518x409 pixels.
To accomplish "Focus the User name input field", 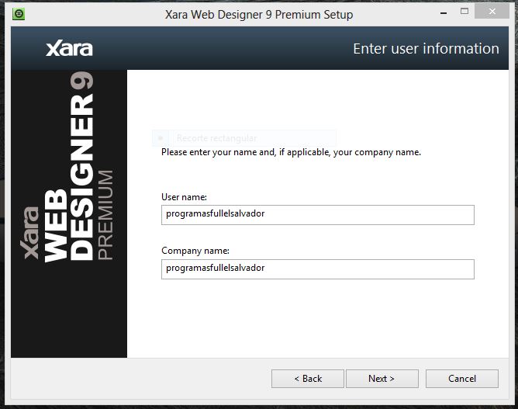I will [x=317, y=215].
